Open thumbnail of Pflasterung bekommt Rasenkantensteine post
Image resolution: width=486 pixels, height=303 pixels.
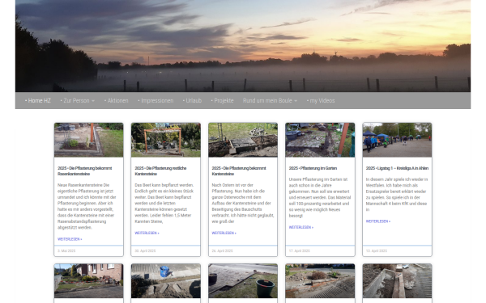(x=88, y=140)
